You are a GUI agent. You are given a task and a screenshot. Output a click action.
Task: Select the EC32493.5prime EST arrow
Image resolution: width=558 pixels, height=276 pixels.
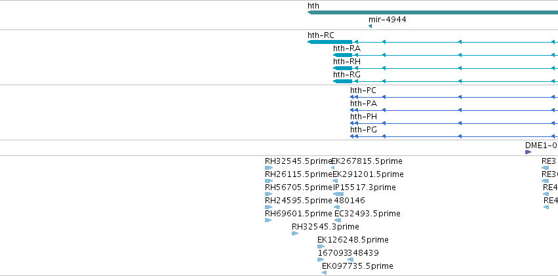338,220
